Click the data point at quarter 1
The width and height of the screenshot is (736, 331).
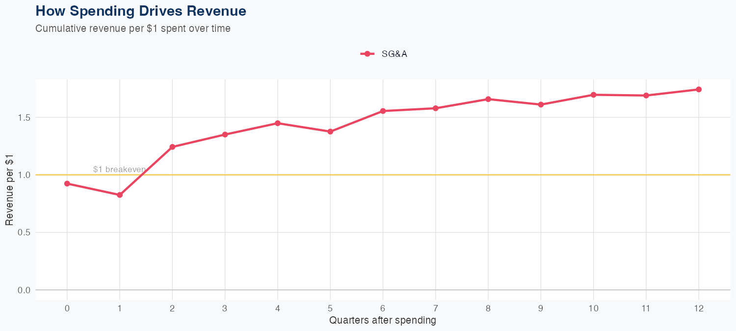pyautogui.click(x=120, y=195)
